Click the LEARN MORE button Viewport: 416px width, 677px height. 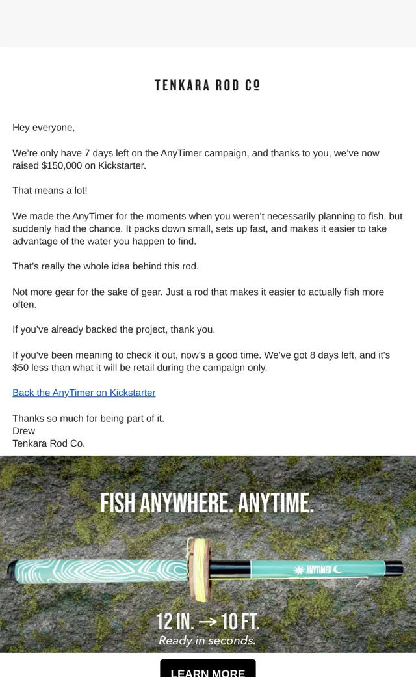tap(208, 668)
